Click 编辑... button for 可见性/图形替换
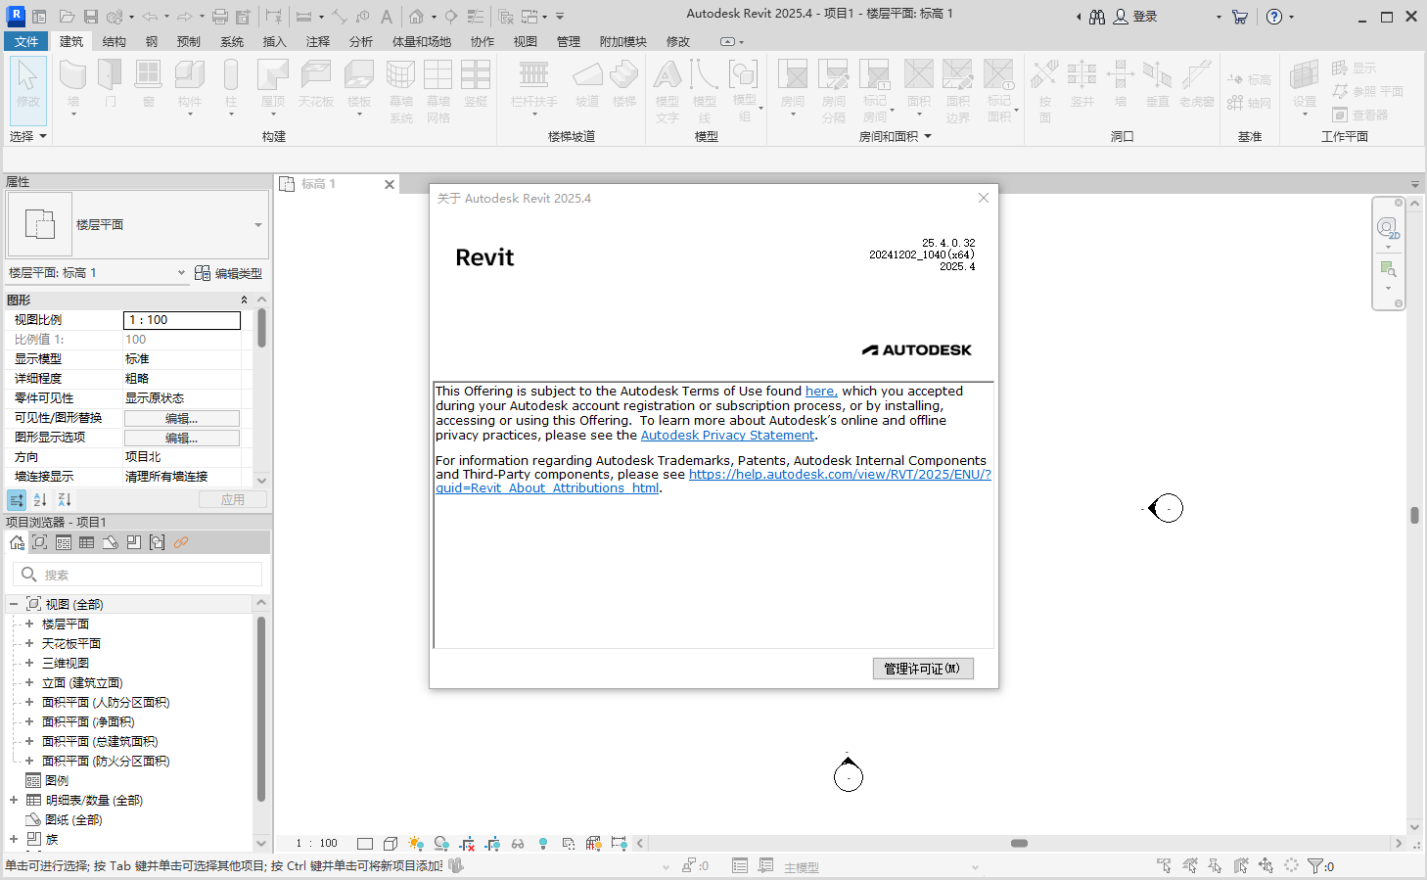This screenshot has height=880, width=1427. pos(182,418)
